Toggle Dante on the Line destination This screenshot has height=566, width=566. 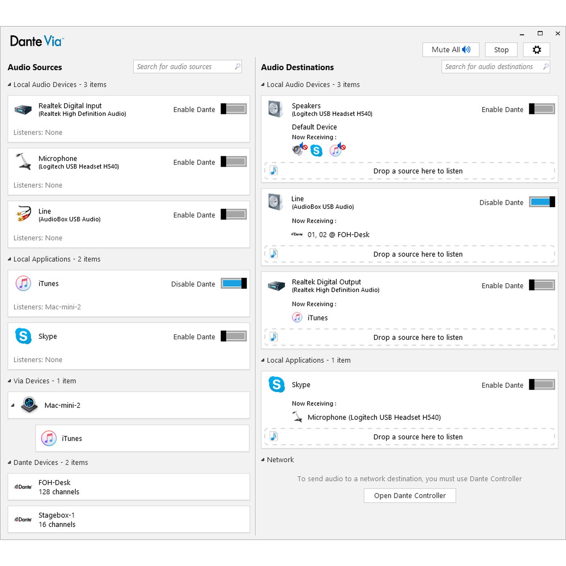point(541,202)
